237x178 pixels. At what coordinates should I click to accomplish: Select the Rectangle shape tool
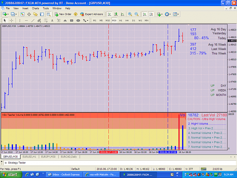72,20
